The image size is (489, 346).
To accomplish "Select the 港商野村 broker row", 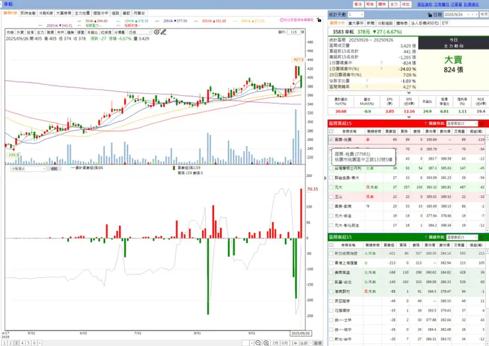I will coord(407,291).
